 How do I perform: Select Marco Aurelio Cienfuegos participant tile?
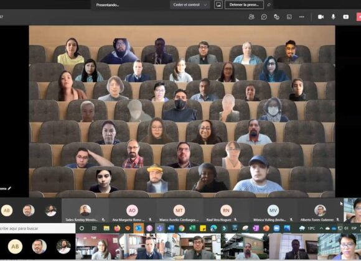pyautogui.click(x=179, y=211)
